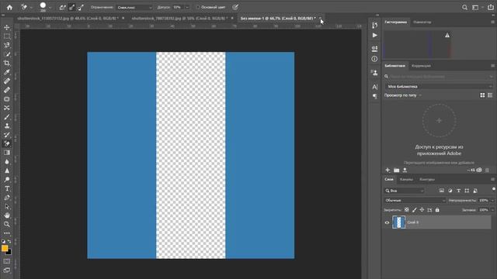Click the library search field

[439, 76]
